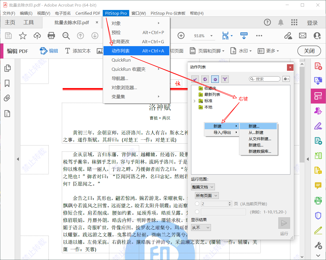Click the Protect shield icon in sidebar
The height and width of the screenshot is (260, 326).
point(318,215)
